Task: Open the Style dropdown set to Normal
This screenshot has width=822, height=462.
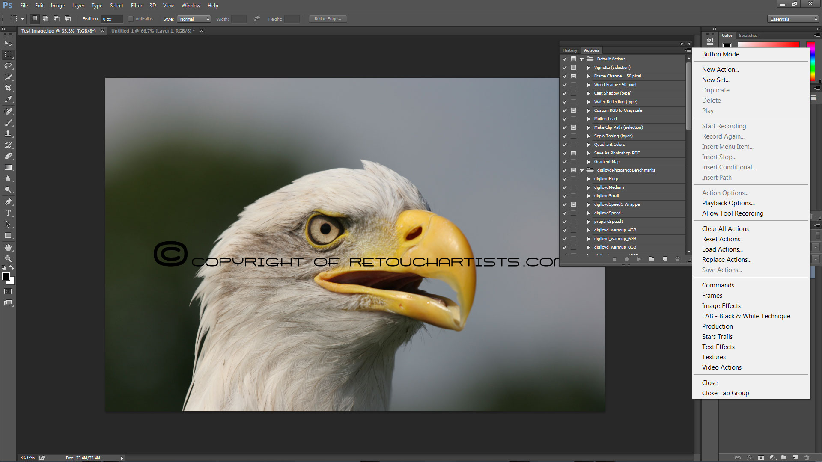Action: click(194, 19)
